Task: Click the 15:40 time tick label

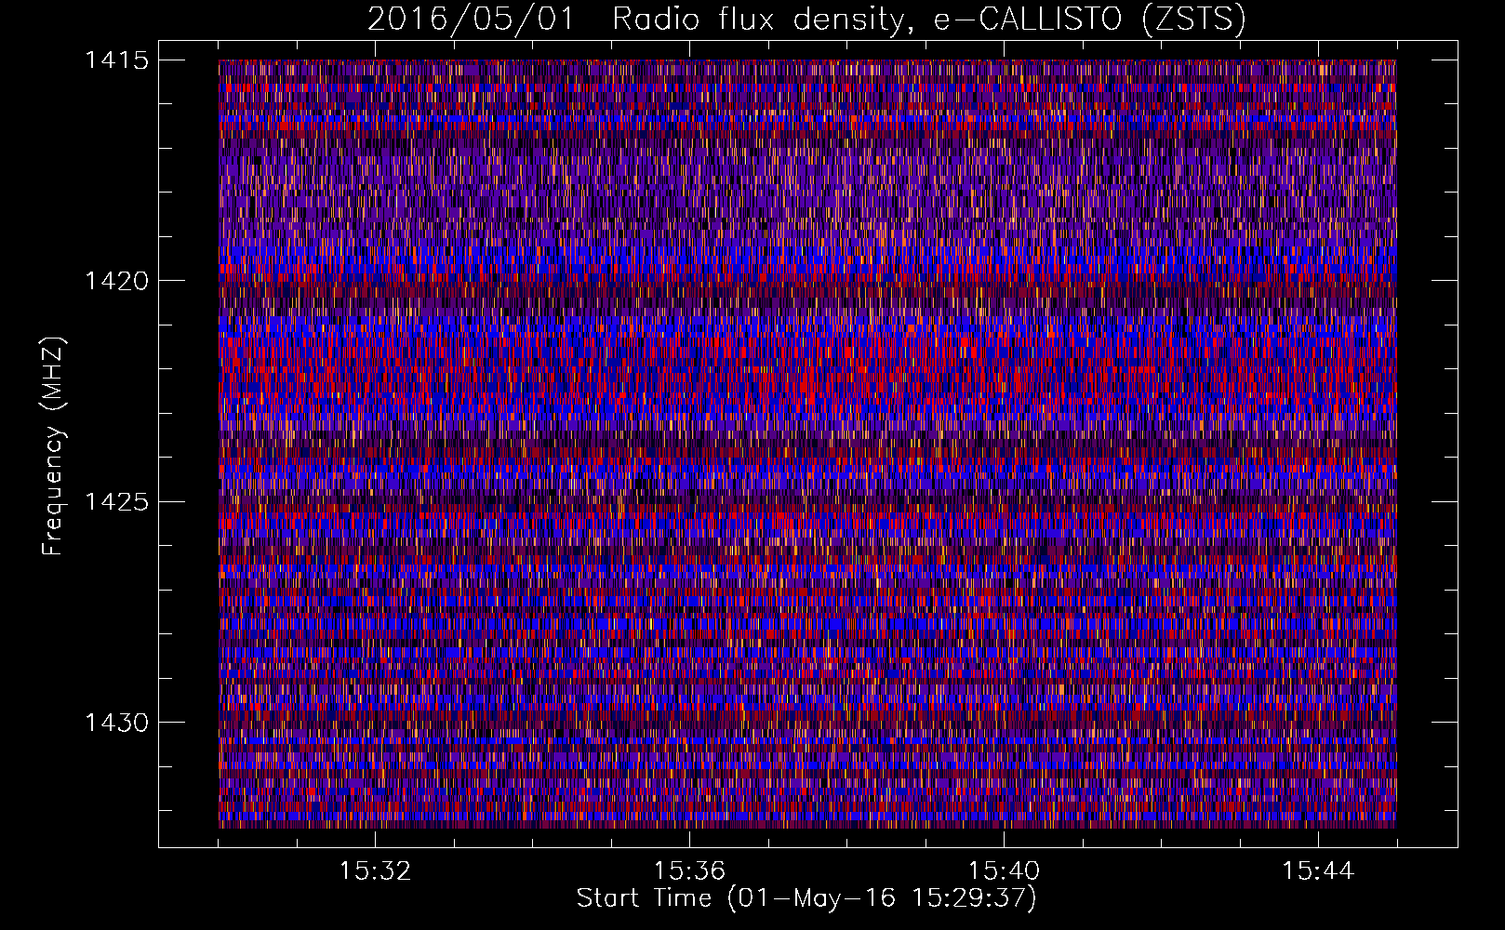Action: click(1004, 871)
